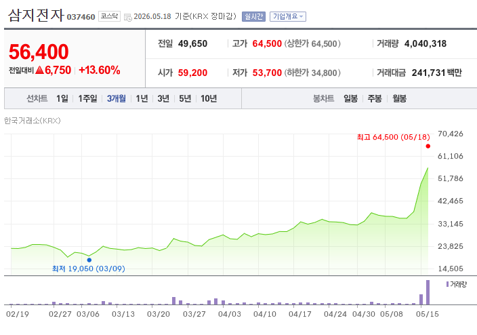Click the 최저 19,050 (03/09) label
The width and height of the screenshot is (477, 335).
pos(89,269)
